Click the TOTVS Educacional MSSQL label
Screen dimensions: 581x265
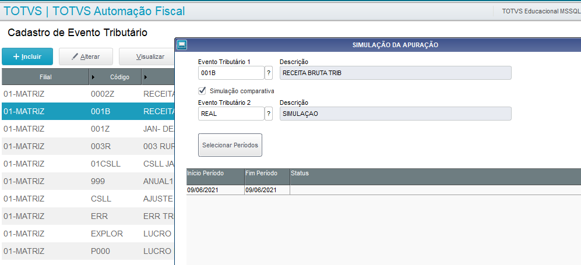(x=541, y=11)
